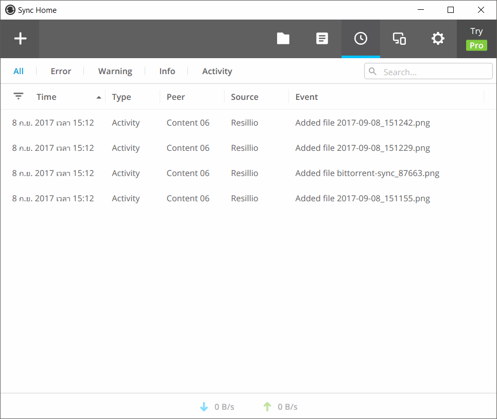This screenshot has height=419, width=497.
Task: Switch to the Warning filter
Action: coord(115,71)
